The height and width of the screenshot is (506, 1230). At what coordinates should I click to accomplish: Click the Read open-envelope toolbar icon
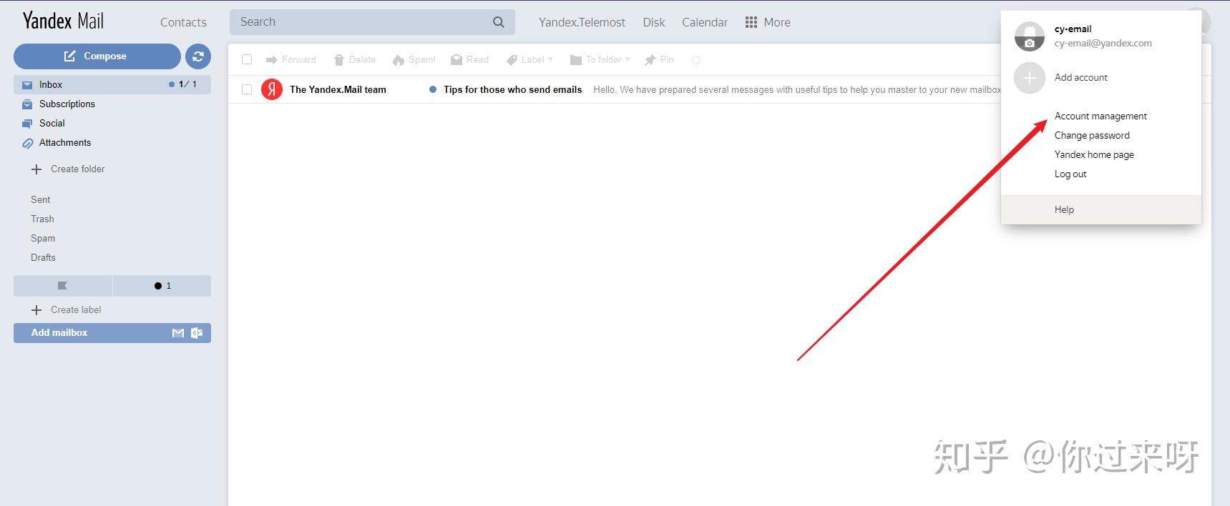457,60
